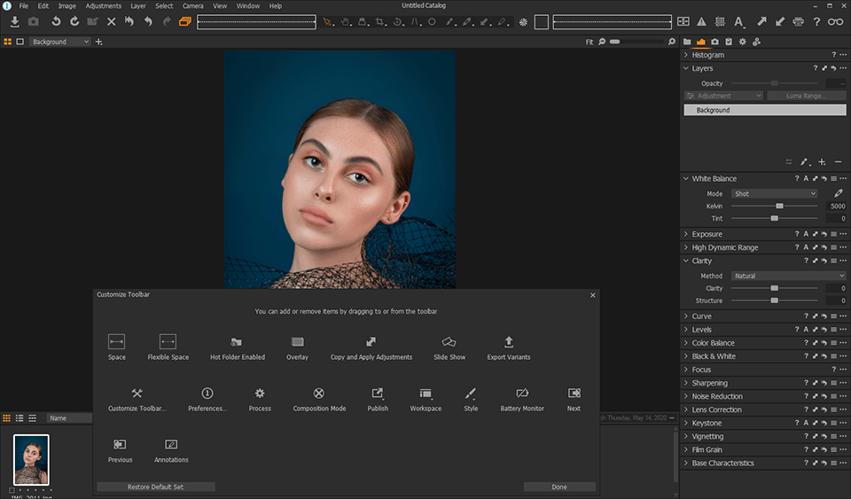
Task: Click the Auto Adjust burst icon
Action: point(523,22)
